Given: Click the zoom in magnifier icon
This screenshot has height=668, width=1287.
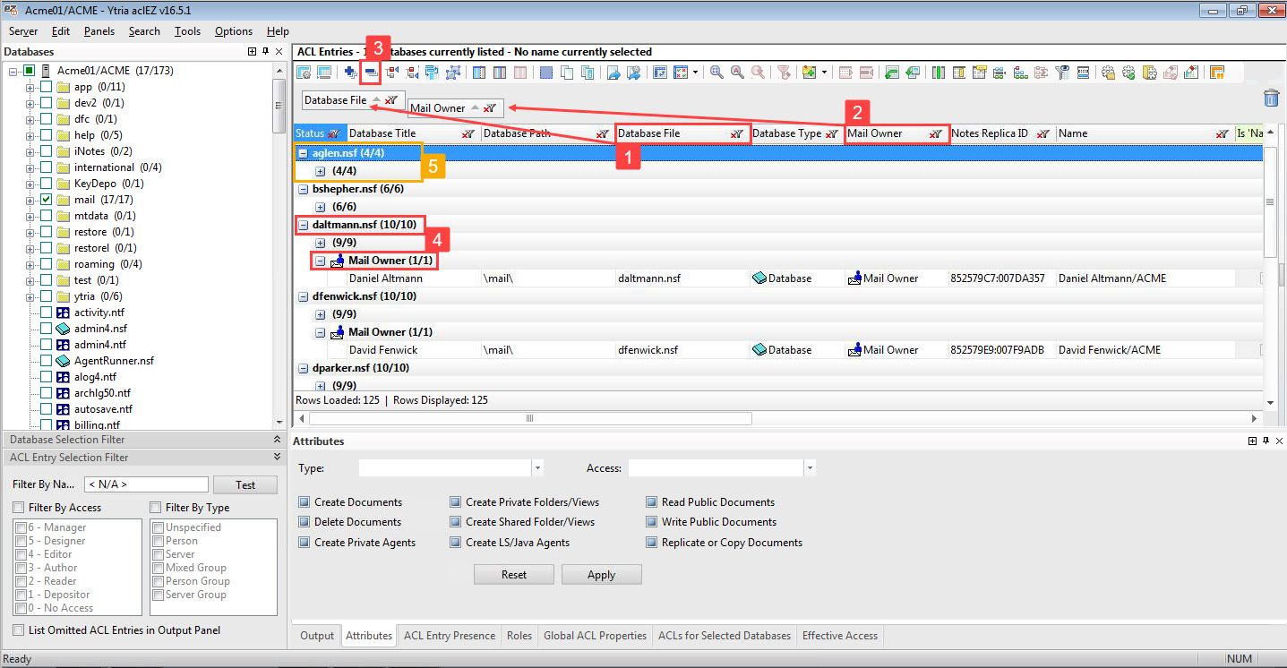Looking at the screenshot, I should [x=716, y=73].
